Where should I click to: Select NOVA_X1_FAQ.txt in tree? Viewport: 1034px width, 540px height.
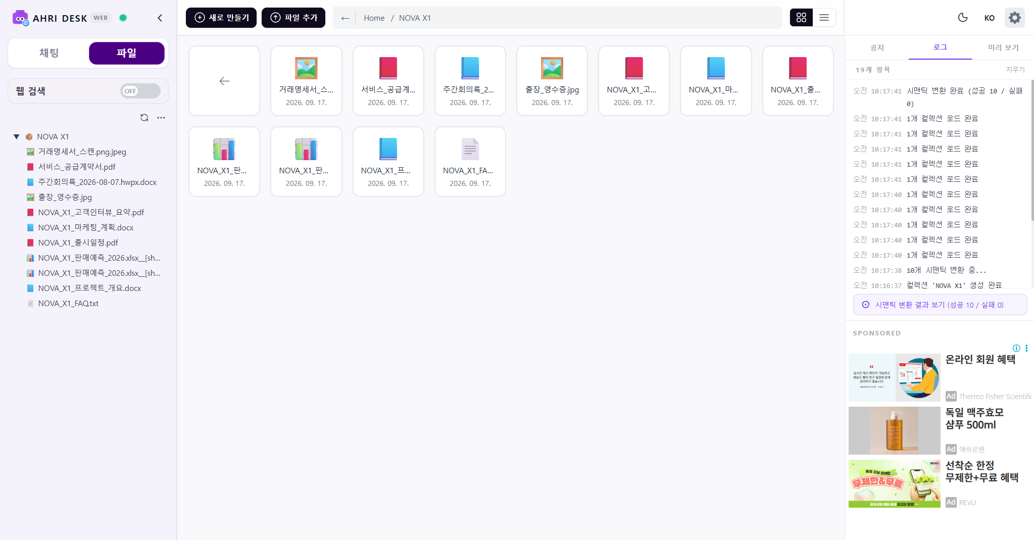[x=68, y=303]
